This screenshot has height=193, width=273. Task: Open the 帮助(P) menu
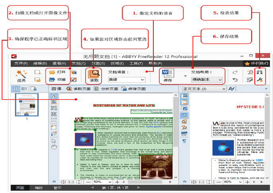[155, 63]
